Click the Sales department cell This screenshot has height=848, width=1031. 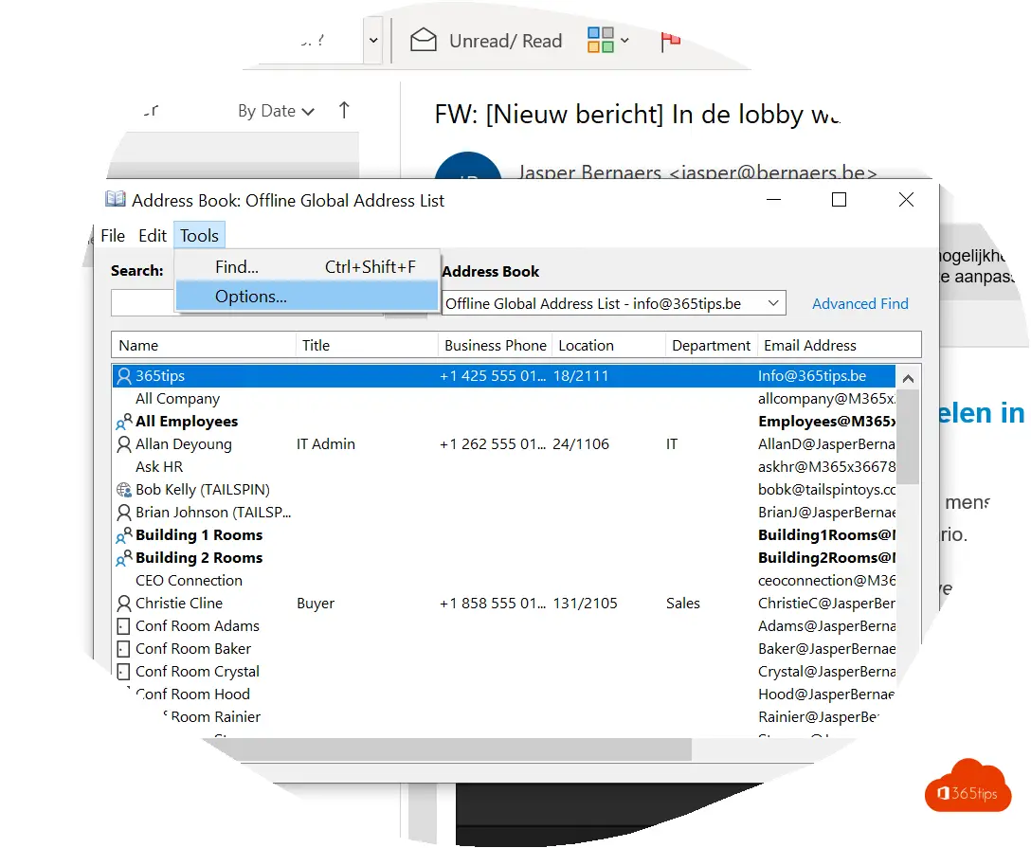682,604
